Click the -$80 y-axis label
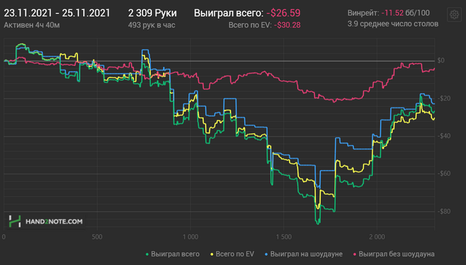 [x=444, y=212]
